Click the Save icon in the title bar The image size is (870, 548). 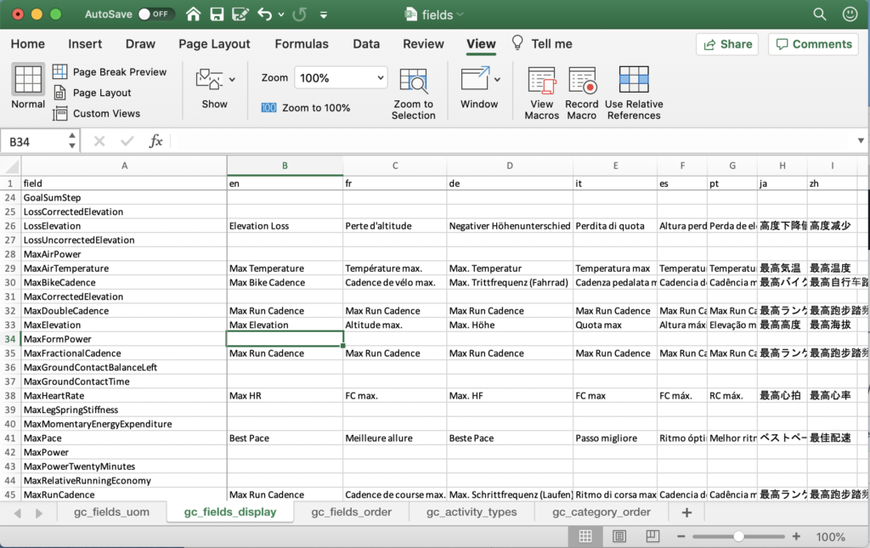[217, 14]
